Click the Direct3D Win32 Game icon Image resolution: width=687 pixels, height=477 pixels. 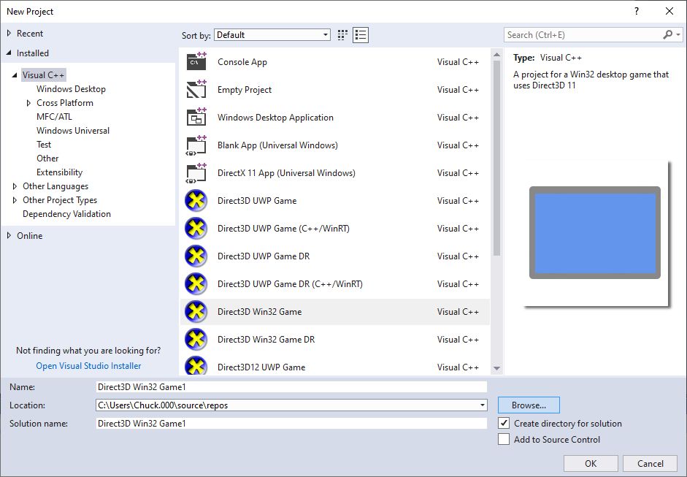(x=196, y=312)
